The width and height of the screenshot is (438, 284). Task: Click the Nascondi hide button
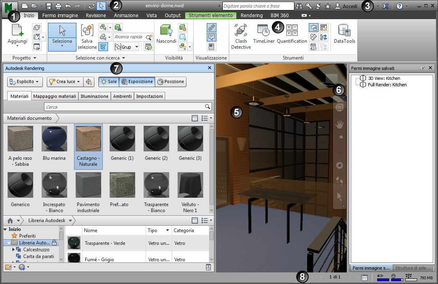pyautogui.click(x=166, y=34)
